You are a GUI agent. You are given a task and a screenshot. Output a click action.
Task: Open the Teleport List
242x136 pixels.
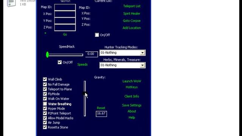pos(132,6)
